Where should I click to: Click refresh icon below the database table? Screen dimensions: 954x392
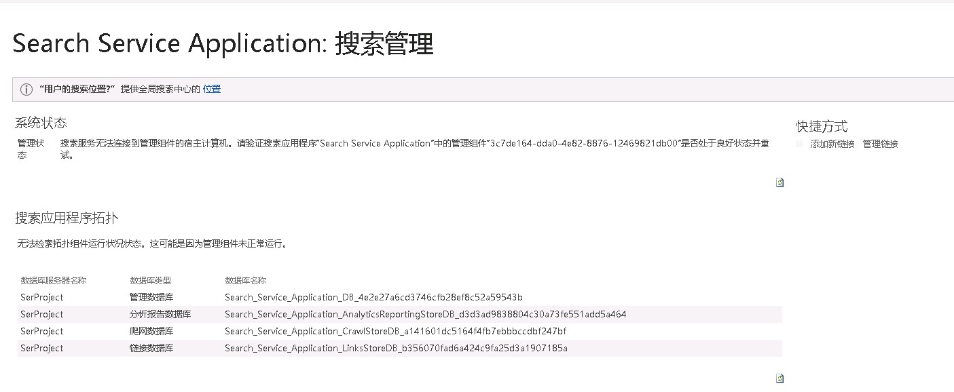pos(780,378)
